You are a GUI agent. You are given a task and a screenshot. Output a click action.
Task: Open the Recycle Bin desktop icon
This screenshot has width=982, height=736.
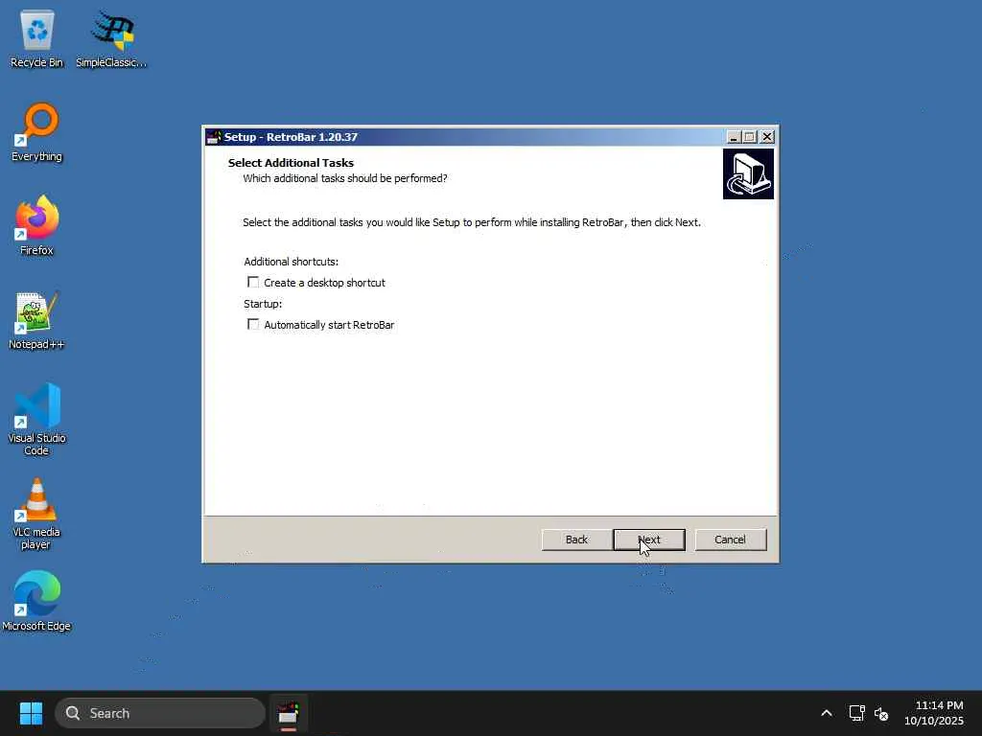[x=37, y=38]
